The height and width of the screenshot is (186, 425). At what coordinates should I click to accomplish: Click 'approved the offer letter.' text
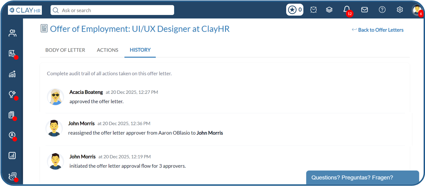coord(96,101)
